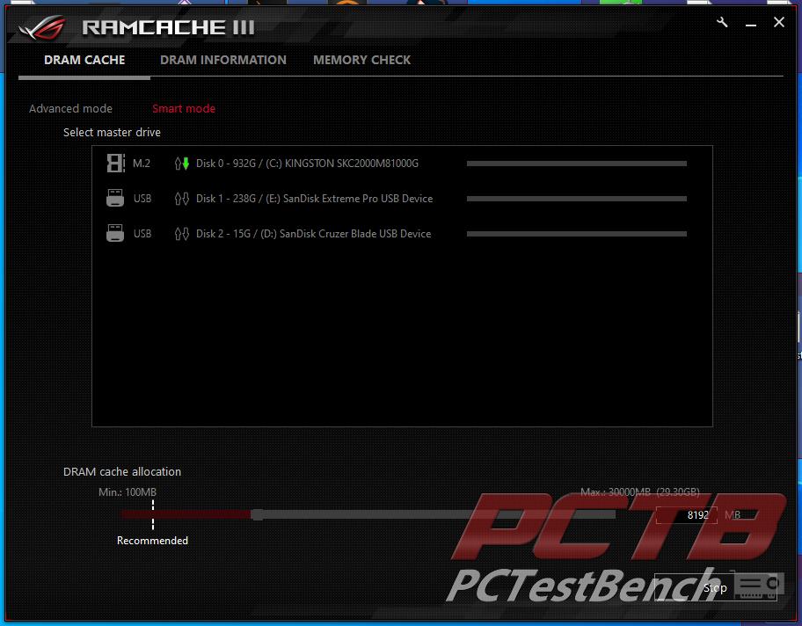Click the M.2 label of Disk 0
Viewport: 802px width, 626px height.
coord(142,164)
